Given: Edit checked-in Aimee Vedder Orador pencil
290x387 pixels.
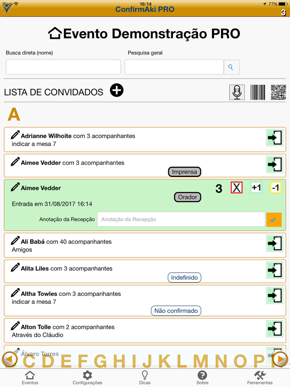Looking at the screenshot, I should tap(15, 187).
